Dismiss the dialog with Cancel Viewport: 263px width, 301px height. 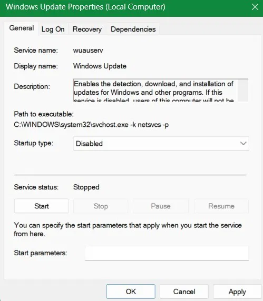pos(184,292)
